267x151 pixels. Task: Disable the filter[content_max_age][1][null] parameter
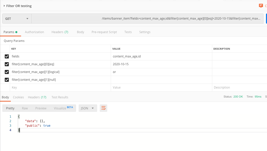7,80
